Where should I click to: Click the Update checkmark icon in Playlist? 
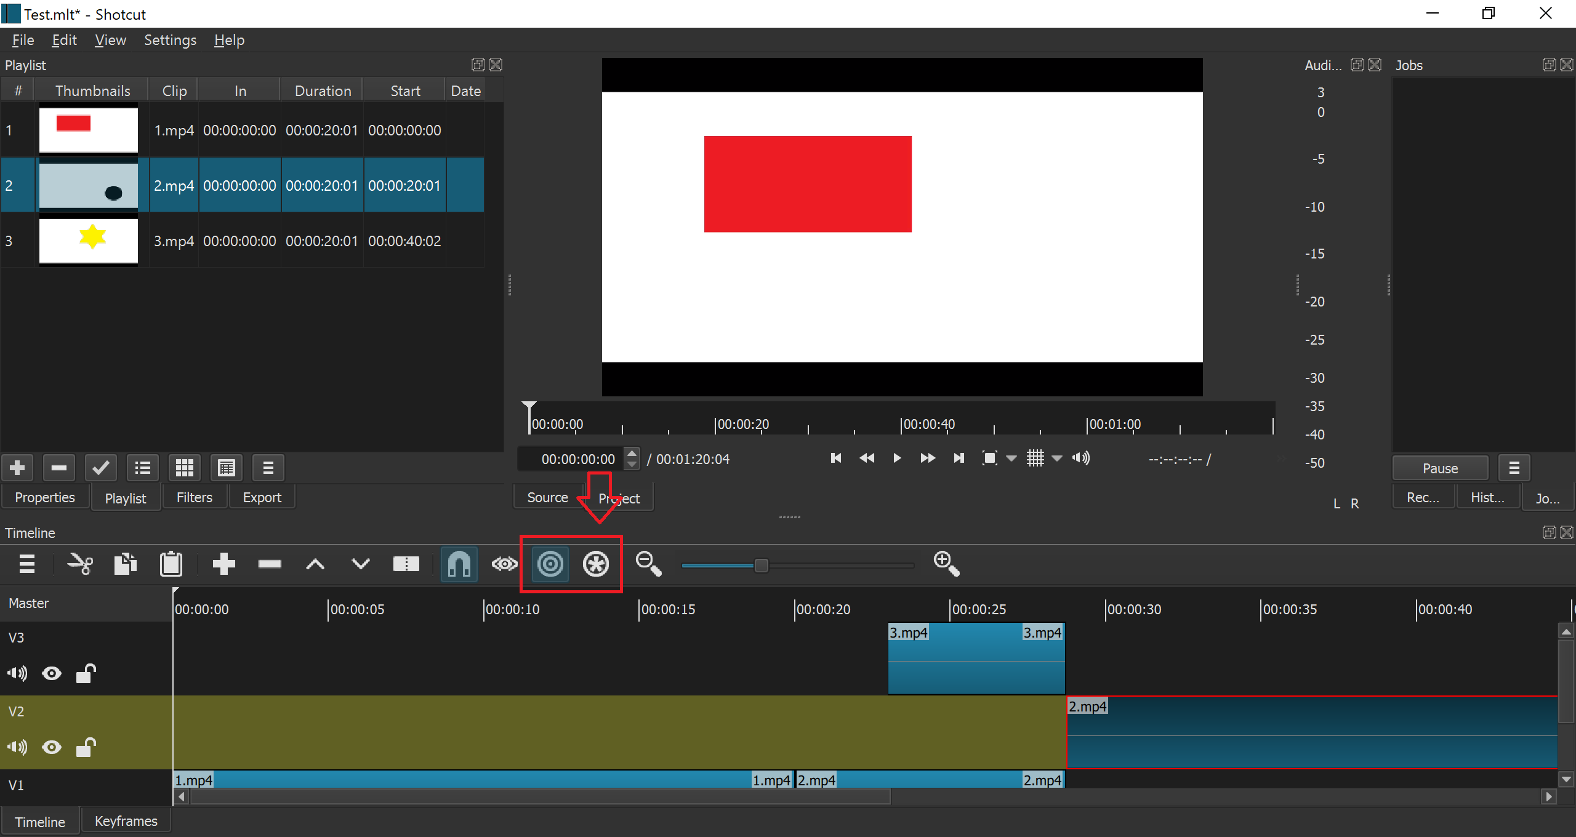click(x=101, y=468)
